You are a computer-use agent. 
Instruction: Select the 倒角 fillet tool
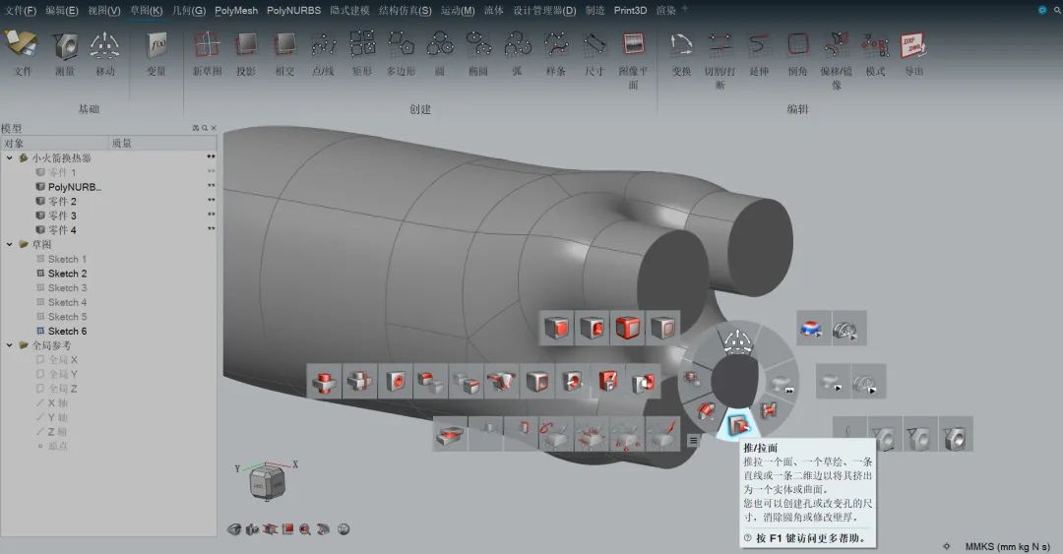[798, 45]
